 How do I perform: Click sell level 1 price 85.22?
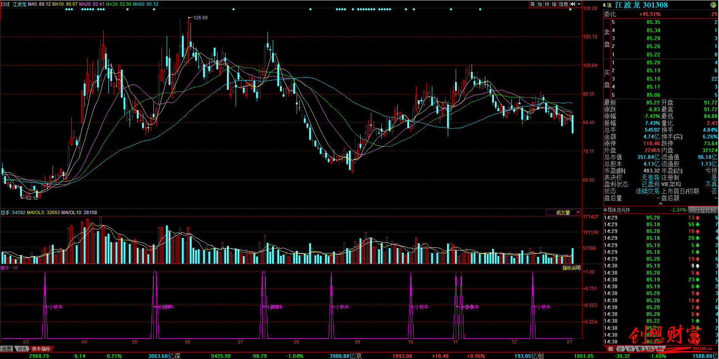point(653,55)
